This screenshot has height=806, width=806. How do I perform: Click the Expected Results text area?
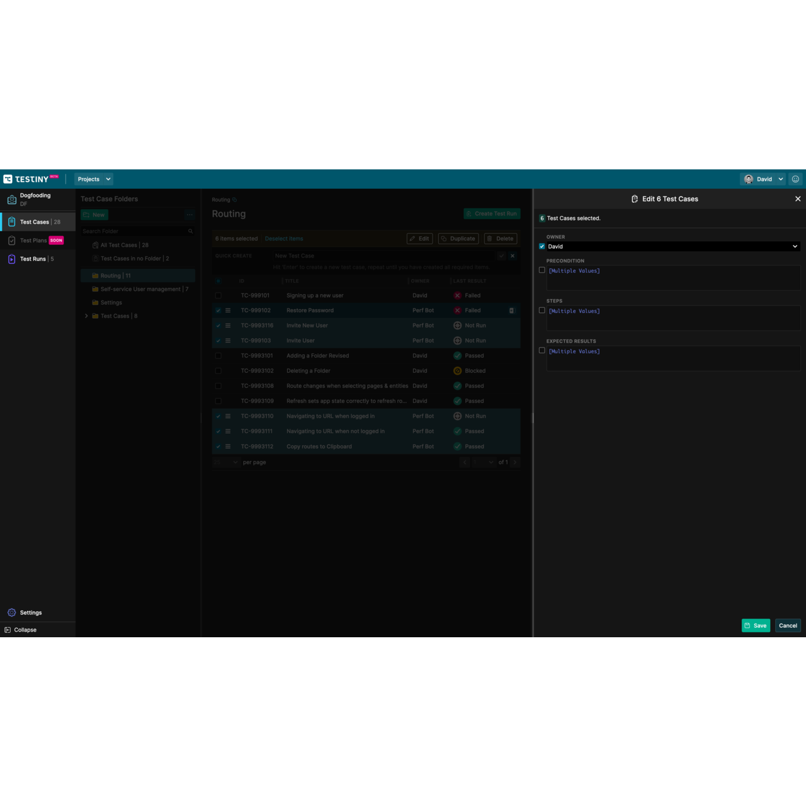[x=673, y=358]
